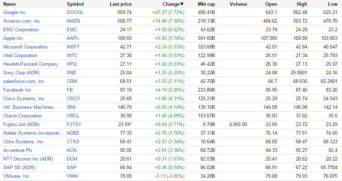Click the AAPL symbol link
This screenshot has width=342, height=181.
coord(73,38)
